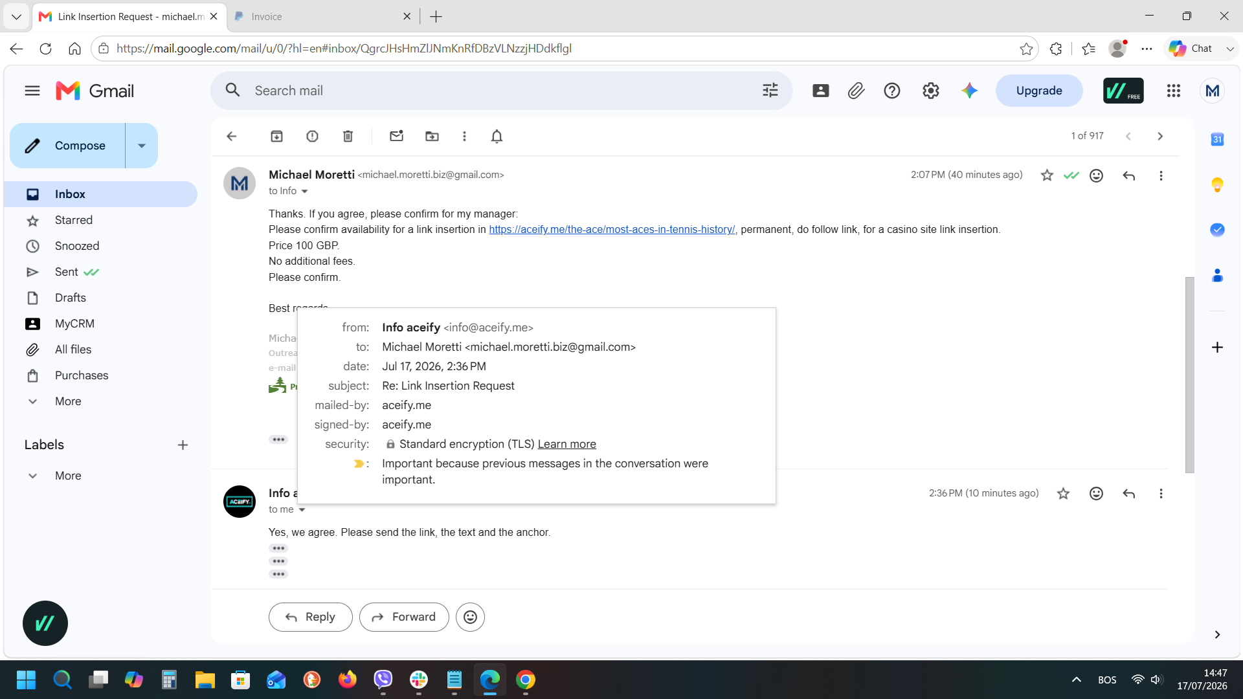
Task: Show trimmed content in first message
Action: [278, 439]
